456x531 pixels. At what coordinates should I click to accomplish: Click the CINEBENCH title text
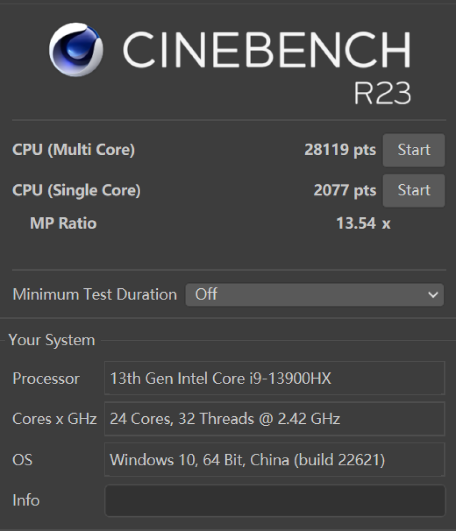(x=267, y=49)
